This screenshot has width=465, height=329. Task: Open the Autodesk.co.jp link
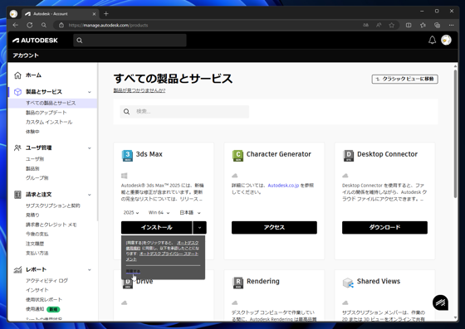click(283, 186)
